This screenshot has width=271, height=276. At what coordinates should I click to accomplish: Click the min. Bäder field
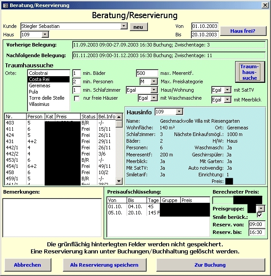pyautogui.click(x=77, y=73)
